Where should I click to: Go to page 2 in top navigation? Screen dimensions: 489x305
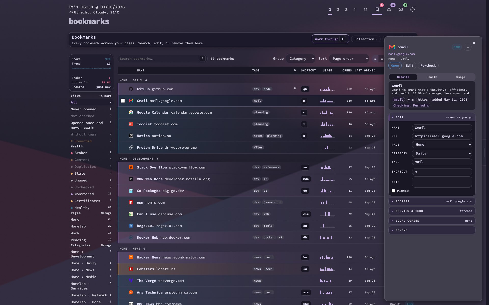[x=338, y=10]
